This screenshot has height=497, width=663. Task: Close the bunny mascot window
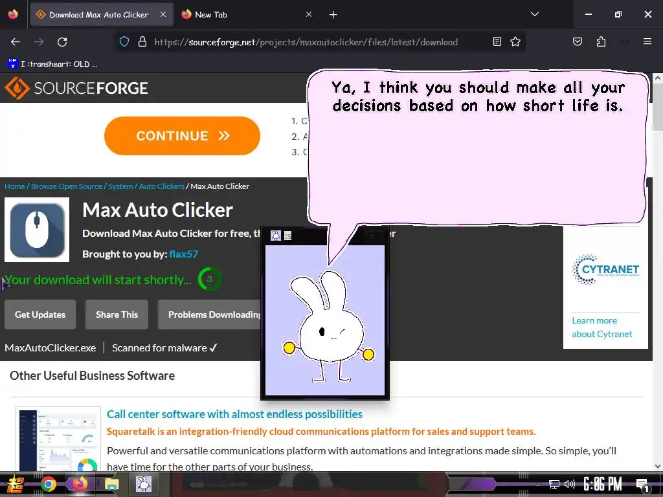click(372, 236)
